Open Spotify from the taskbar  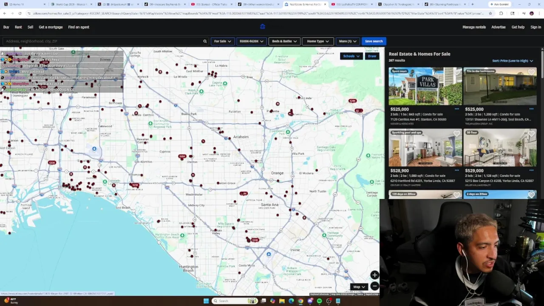pos(319,301)
